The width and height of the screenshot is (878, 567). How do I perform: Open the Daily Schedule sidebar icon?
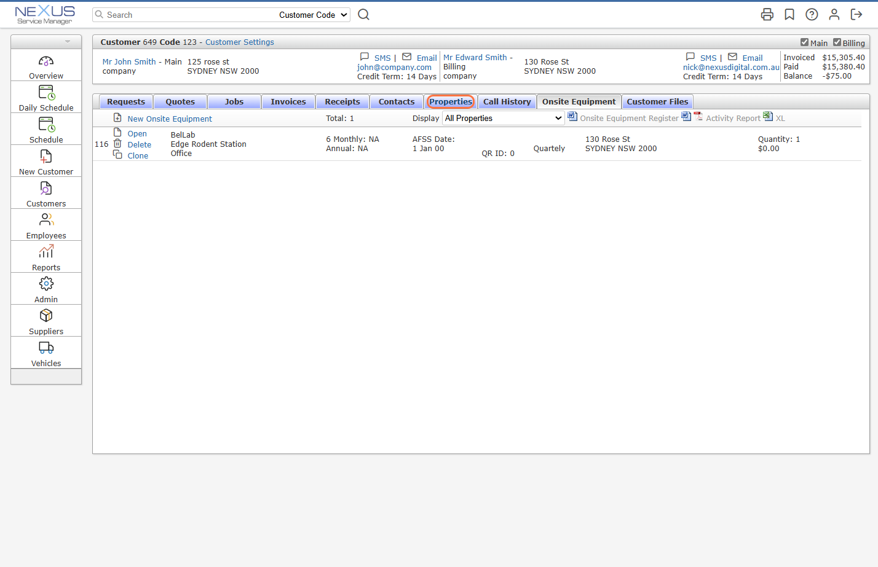47,93
